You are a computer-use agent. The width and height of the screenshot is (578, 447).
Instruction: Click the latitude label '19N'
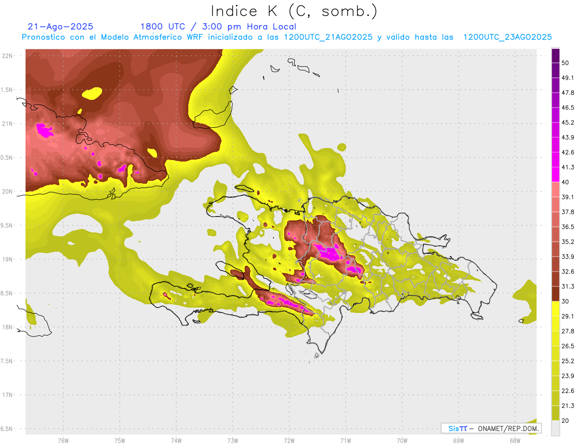tap(8, 259)
